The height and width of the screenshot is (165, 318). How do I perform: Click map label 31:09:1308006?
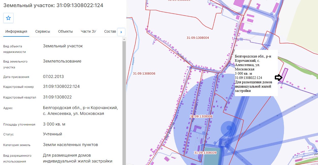[144, 74]
